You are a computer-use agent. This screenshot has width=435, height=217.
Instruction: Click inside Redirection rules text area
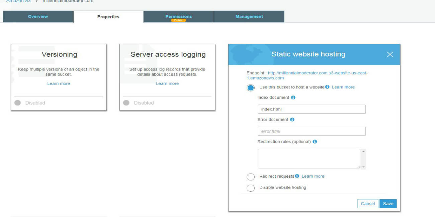[x=309, y=159]
